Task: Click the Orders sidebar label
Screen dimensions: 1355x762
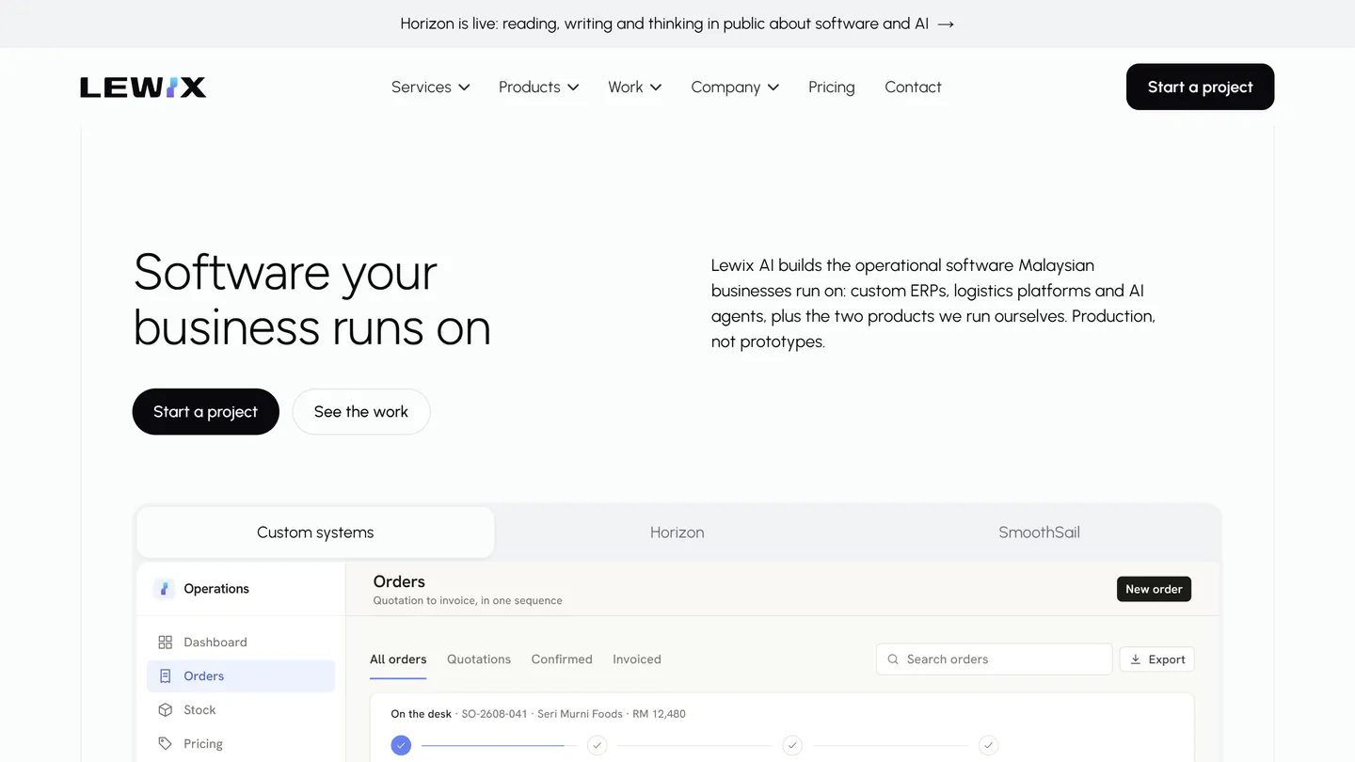Action: pos(204,676)
